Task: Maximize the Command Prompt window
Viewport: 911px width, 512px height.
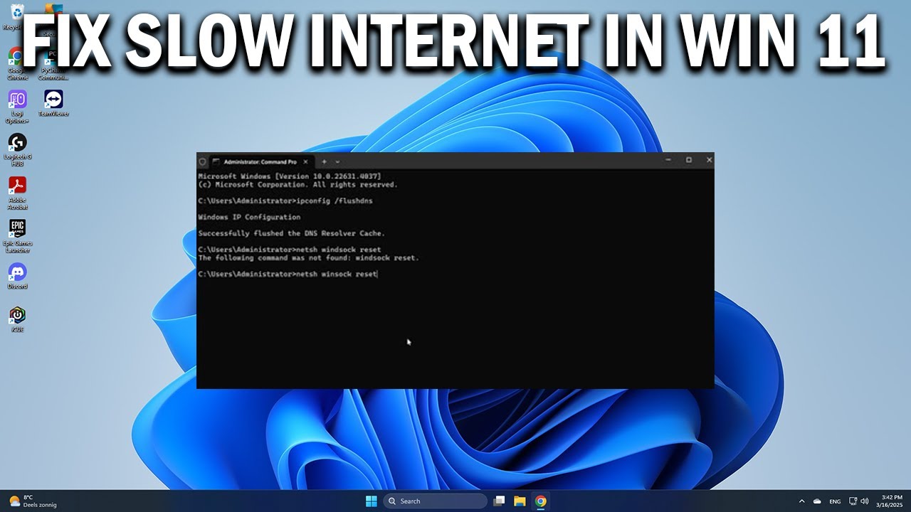Action: (x=688, y=160)
